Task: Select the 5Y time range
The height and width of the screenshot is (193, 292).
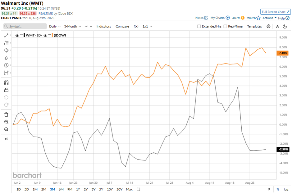Action: (101, 189)
